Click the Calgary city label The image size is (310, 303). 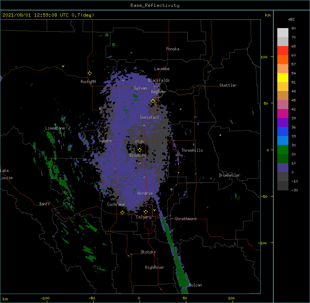143,217
